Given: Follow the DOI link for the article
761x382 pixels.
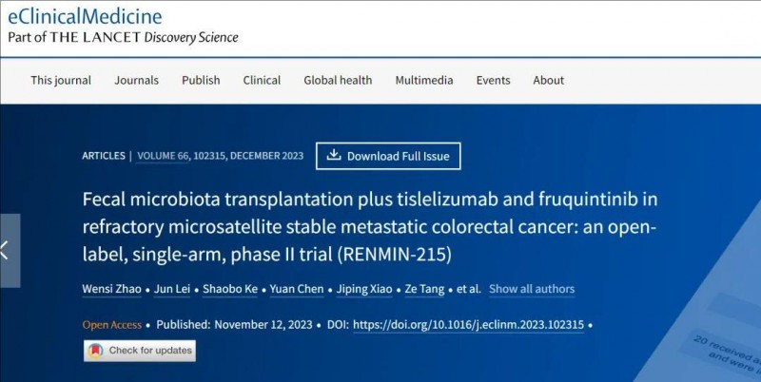Looking at the screenshot, I should pyautogui.click(x=468, y=325).
